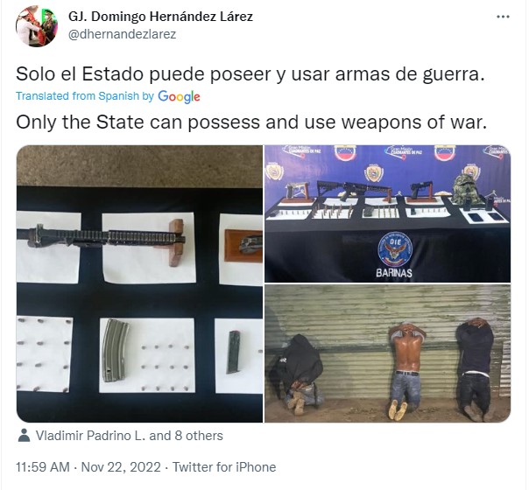The width and height of the screenshot is (529, 490).
Task: Click the profile avatar picture
Action: click(x=37, y=26)
